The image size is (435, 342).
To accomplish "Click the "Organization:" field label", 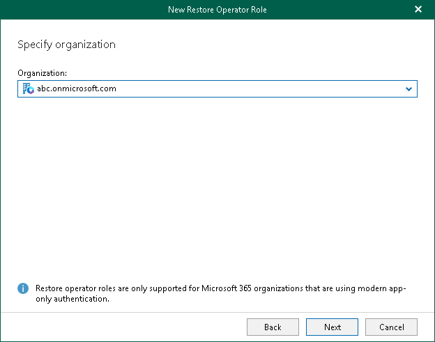I will pyautogui.click(x=42, y=72).
